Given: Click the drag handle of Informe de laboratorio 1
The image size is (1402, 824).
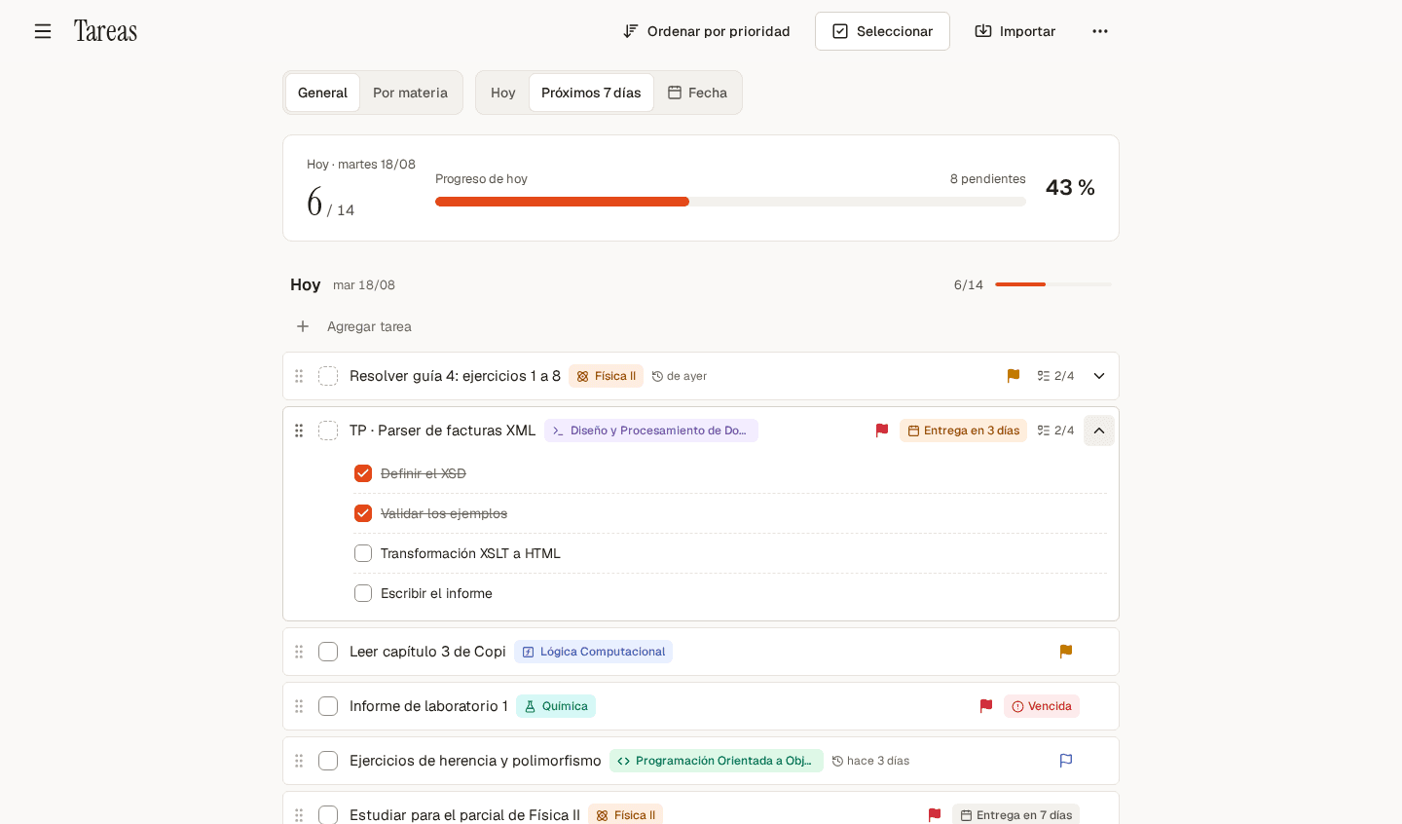Looking at the screenshot, I should pyautogui.click(x=299, y=706).
